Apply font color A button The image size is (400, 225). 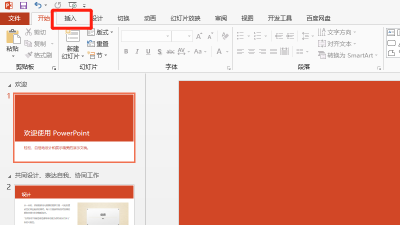pyautogui.click(x=219, y=51)
